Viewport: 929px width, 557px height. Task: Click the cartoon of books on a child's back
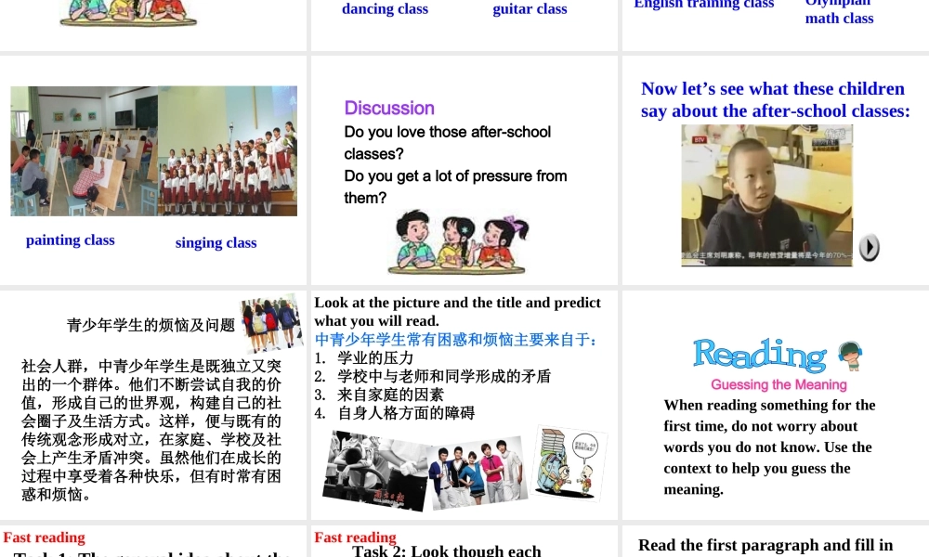[x=570, y=463]
